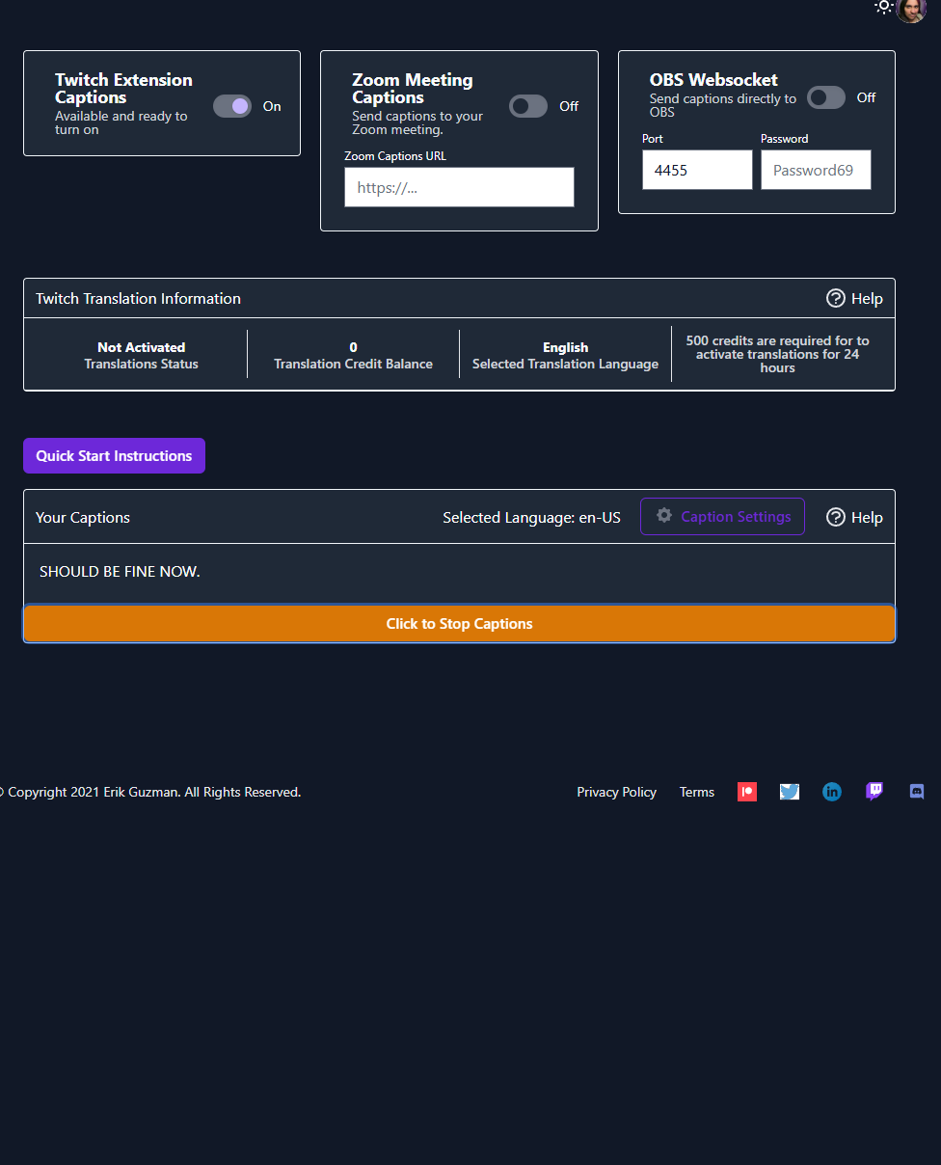Click the caption text 'SHOULD BE FINE NOW.'
Screen dimensions: 941x1165
pos(120,572)
